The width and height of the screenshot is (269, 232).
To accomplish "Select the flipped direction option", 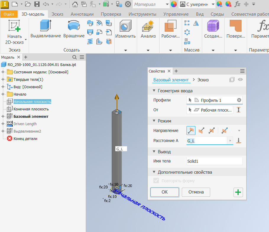I will pyautogui.click(x=201, y=131).
